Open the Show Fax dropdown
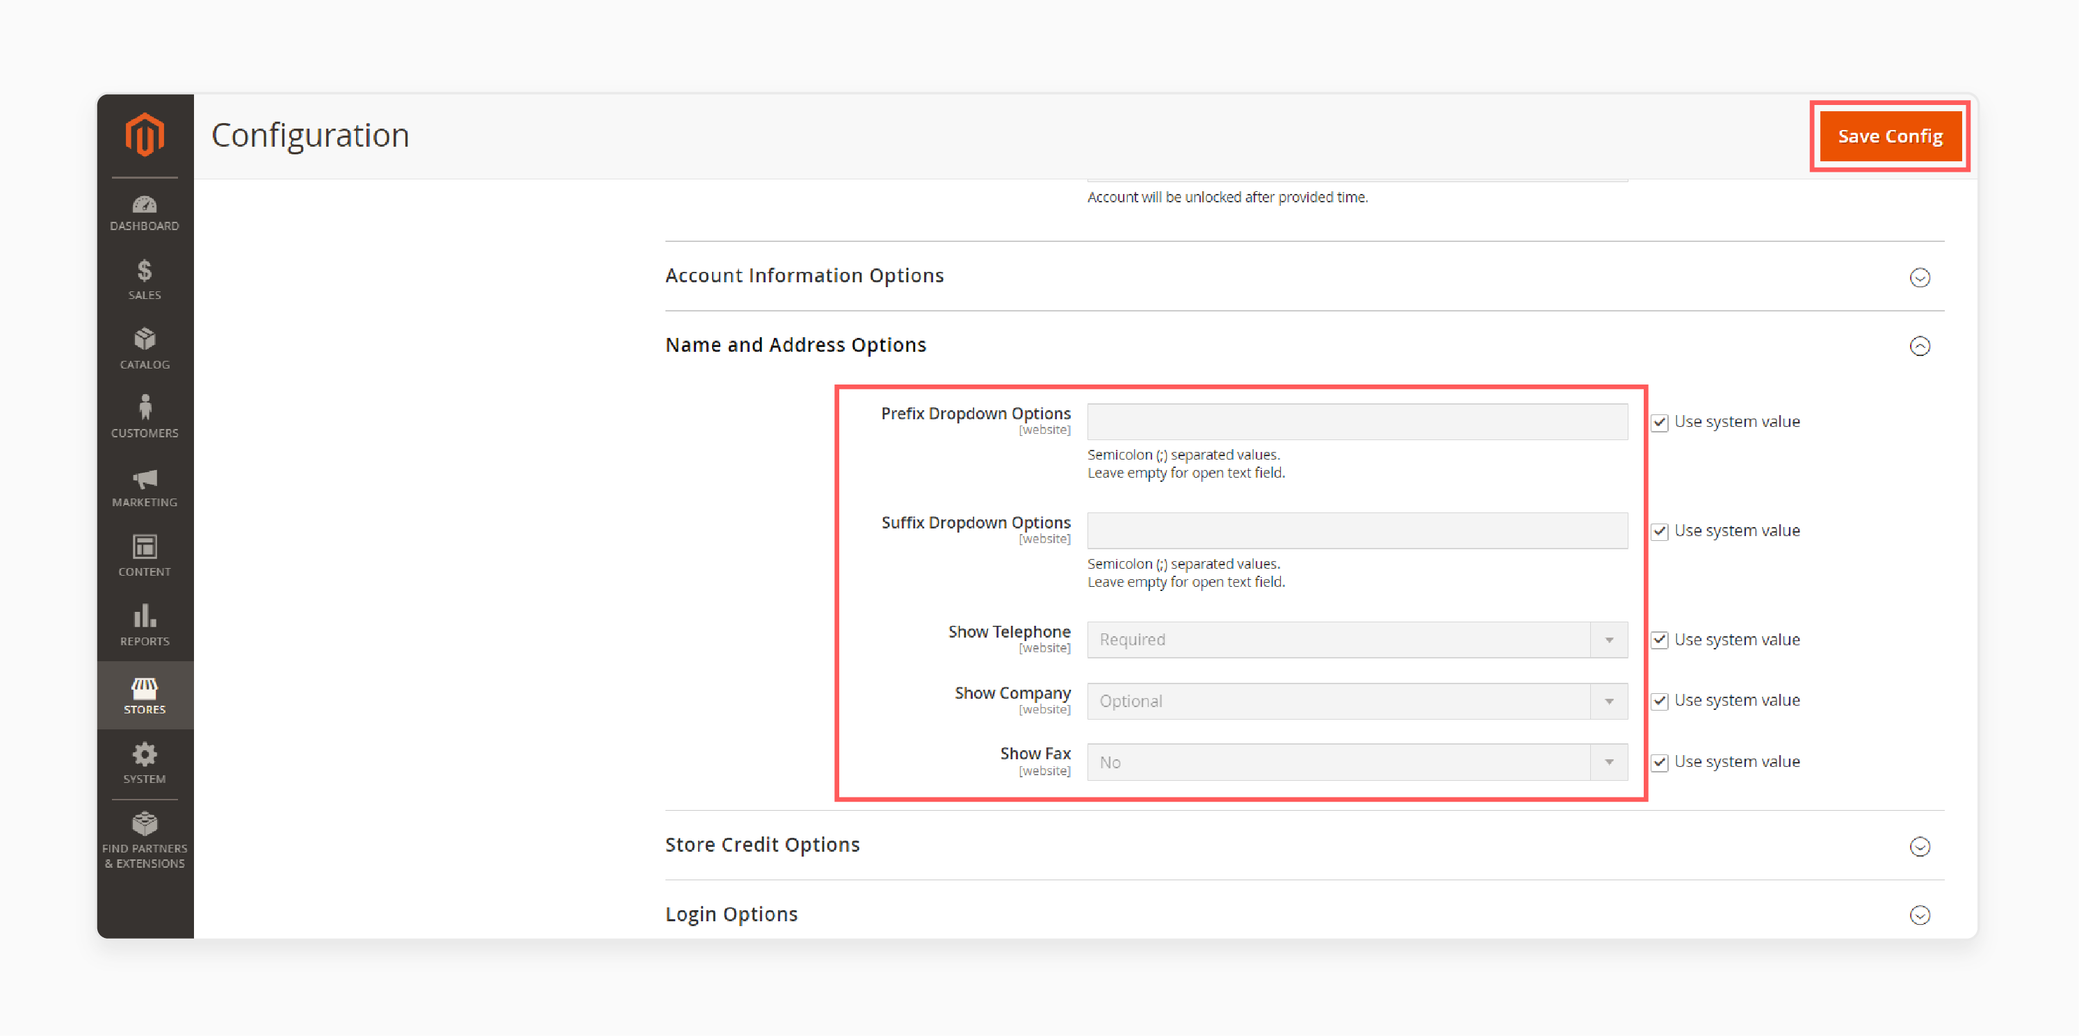This screenshot has height=1036, width=2079. click(1357, 763)
